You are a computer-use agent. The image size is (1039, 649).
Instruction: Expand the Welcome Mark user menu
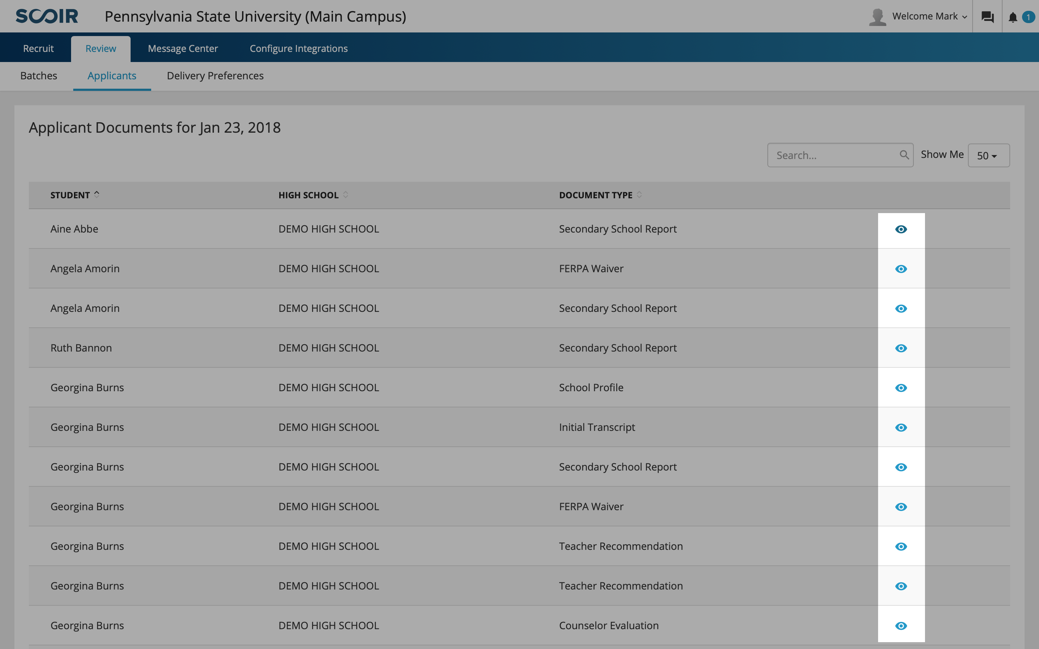(930, 16)
